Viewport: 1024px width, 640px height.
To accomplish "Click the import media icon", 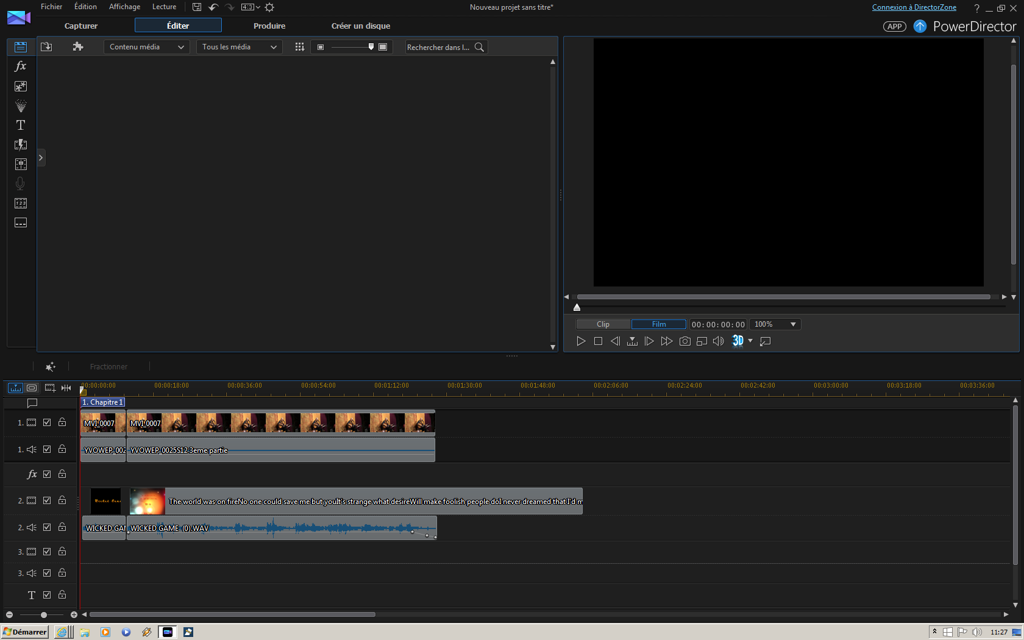I will pos(46,47).
